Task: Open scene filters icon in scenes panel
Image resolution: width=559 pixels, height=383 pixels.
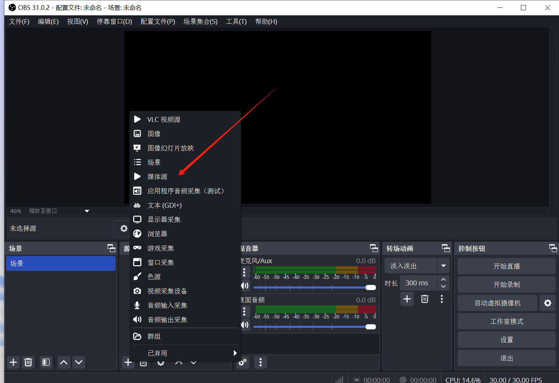Action: tap(46, 362)
